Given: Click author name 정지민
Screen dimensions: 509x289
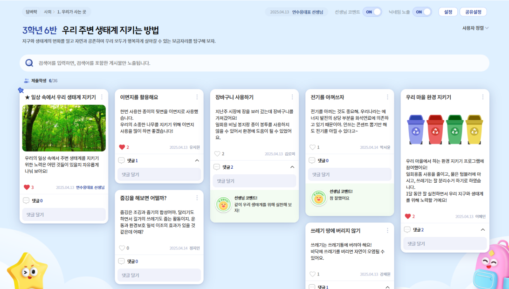Looking at the screenshot, I should [194, 248].
